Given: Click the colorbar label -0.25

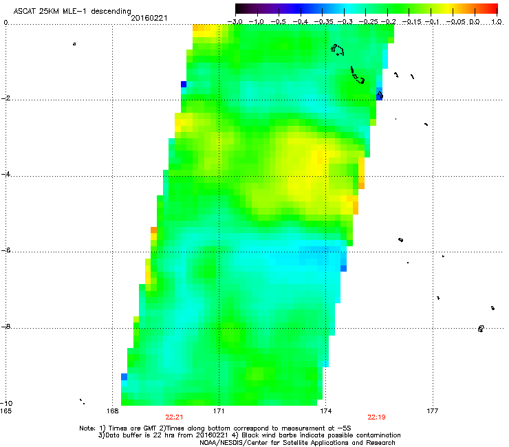Looking at the screenshot, I should coord(369,22).
